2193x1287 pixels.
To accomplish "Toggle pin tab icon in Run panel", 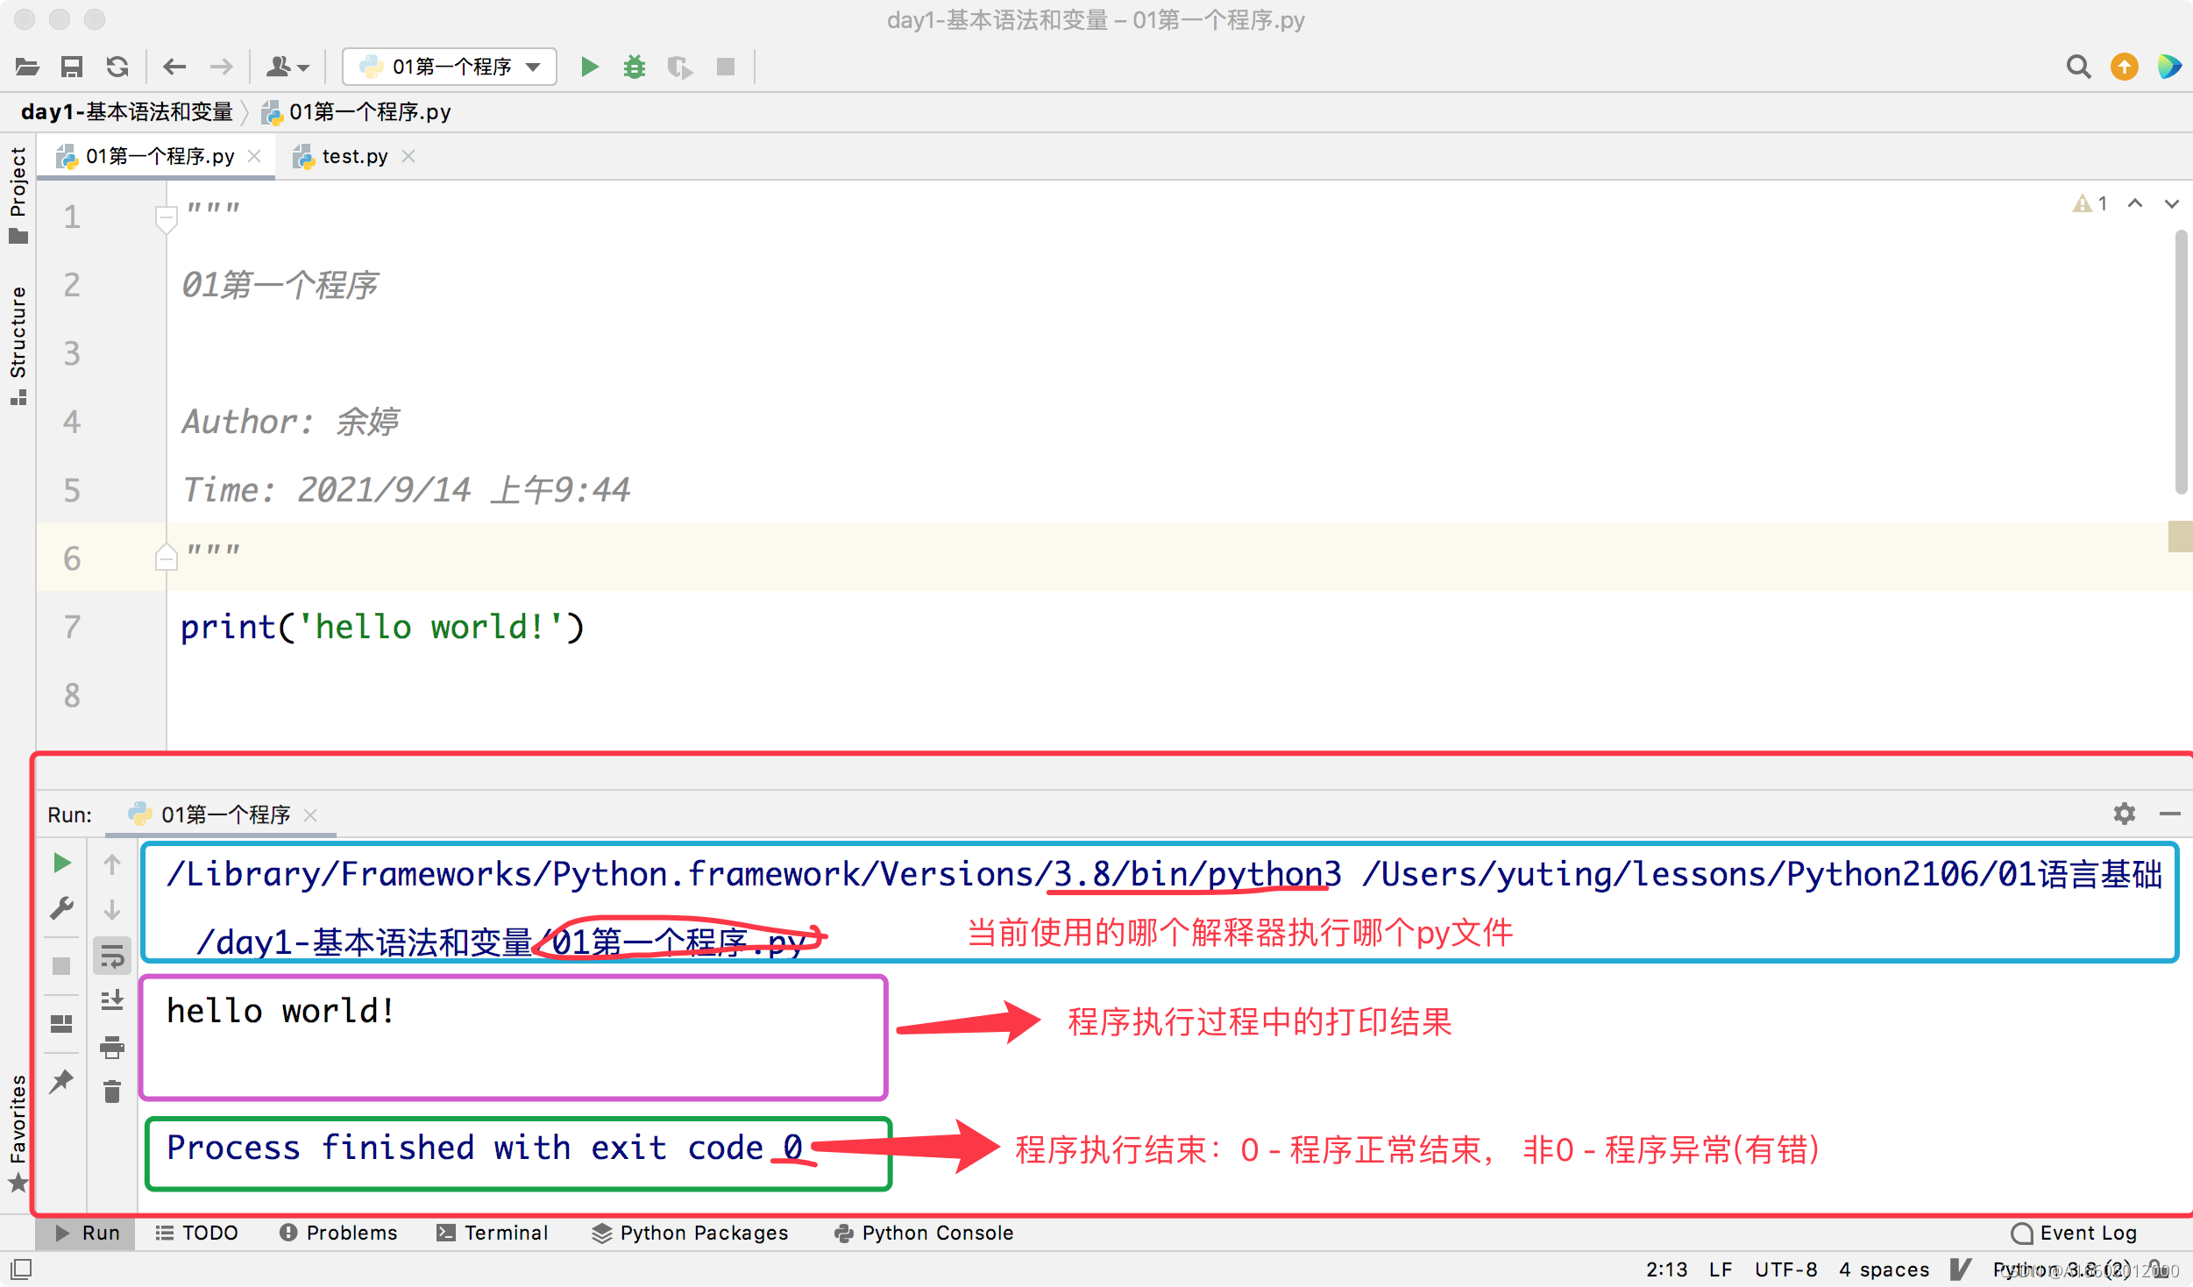I will (61, 1082).
